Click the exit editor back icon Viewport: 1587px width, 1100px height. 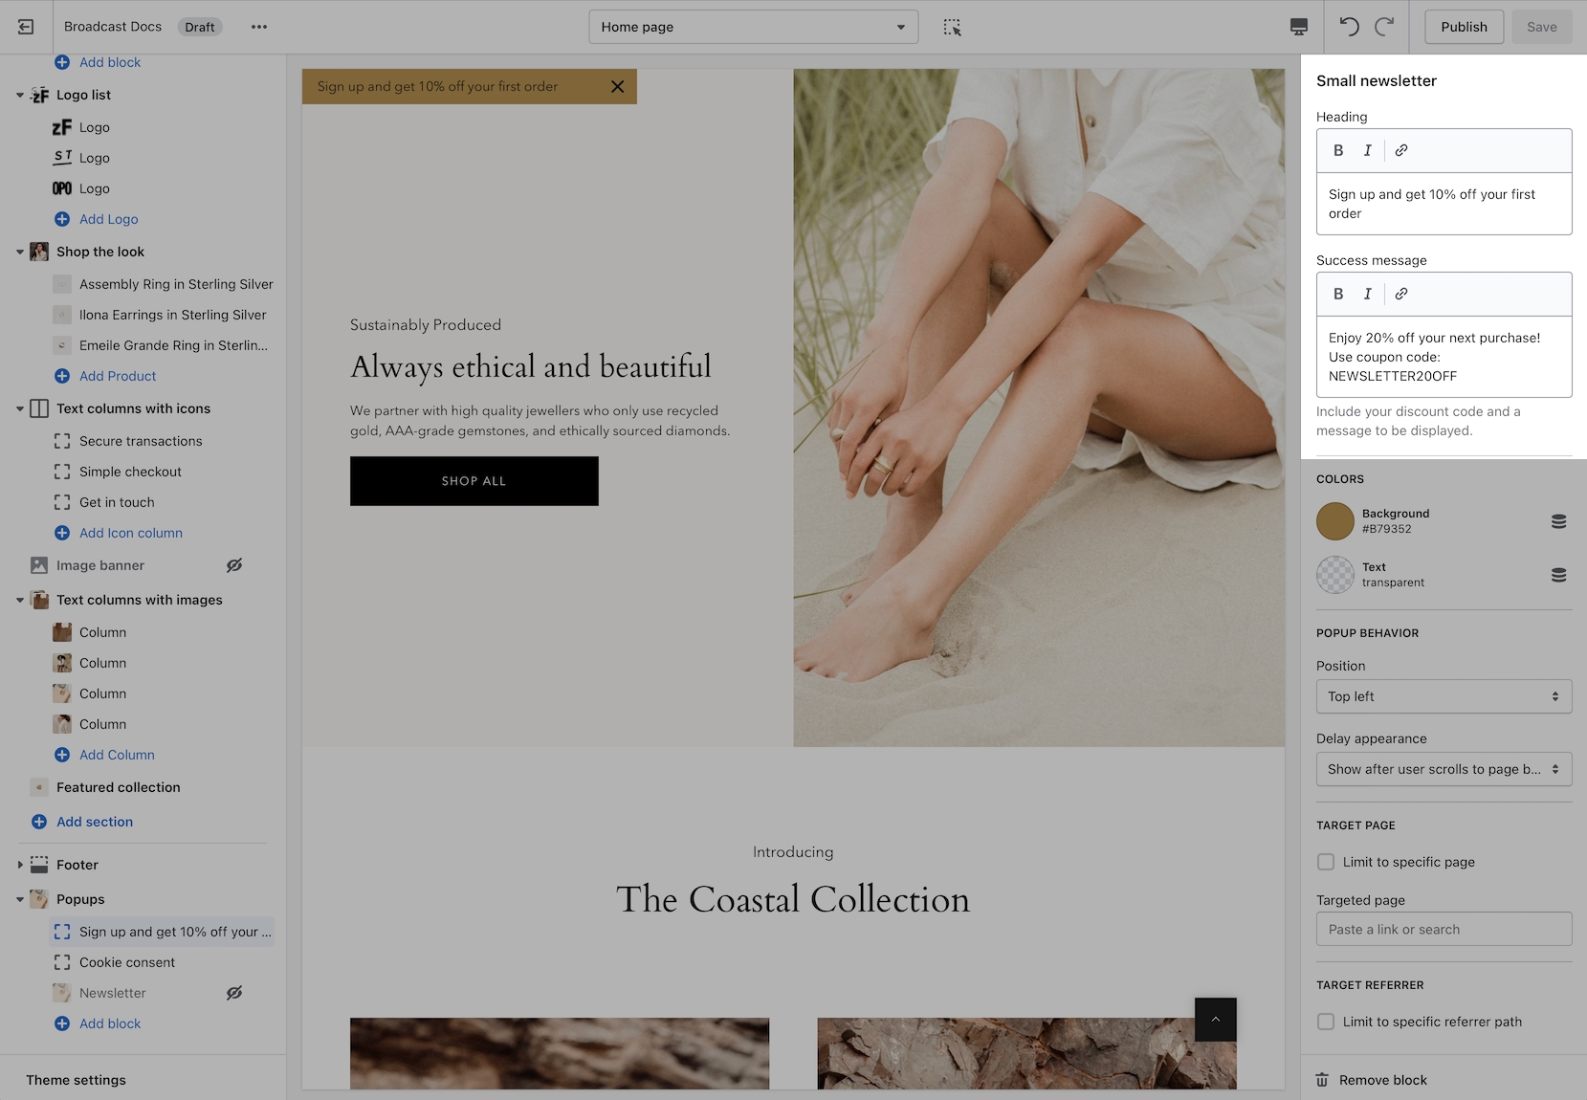tap(26, 27)
